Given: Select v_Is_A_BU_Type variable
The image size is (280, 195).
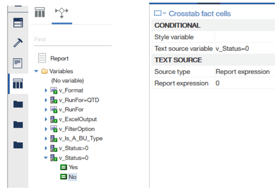Looking at the screenshot, I should [x=81, y=138].
